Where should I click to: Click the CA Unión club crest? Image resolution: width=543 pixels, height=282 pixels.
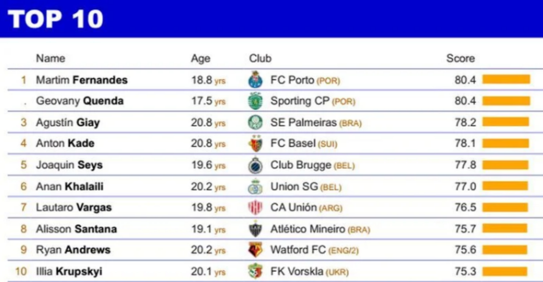(x=255, y=208)
